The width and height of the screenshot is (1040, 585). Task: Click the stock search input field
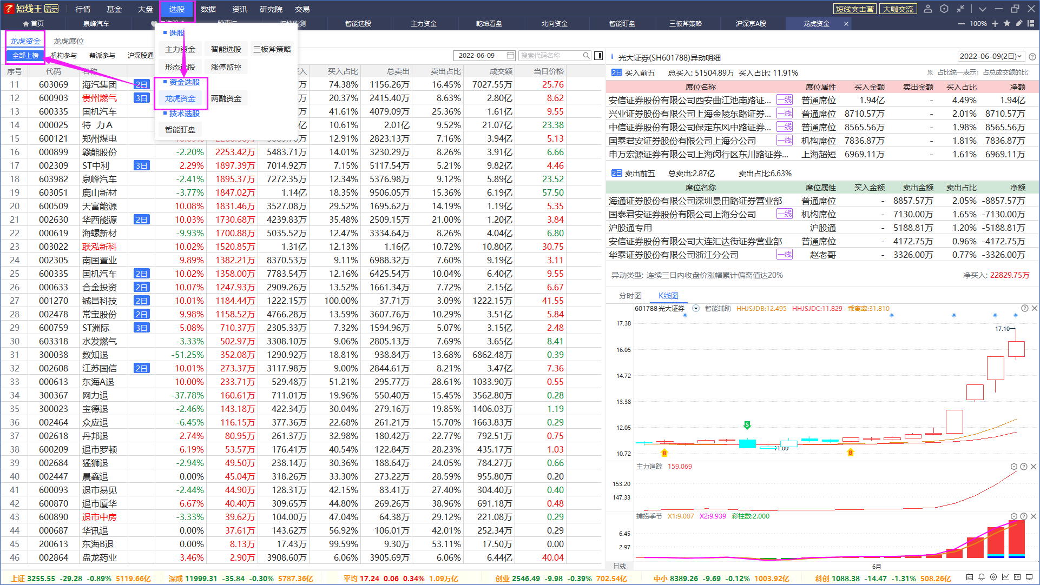555,55
